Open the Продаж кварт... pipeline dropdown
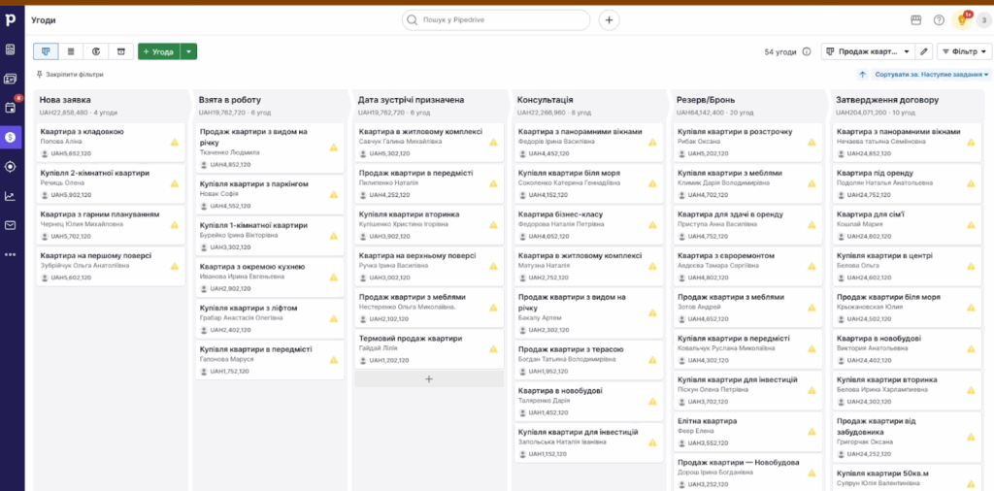Image resolution: width=994 pixels, height=491 pixels. (868, 51)
